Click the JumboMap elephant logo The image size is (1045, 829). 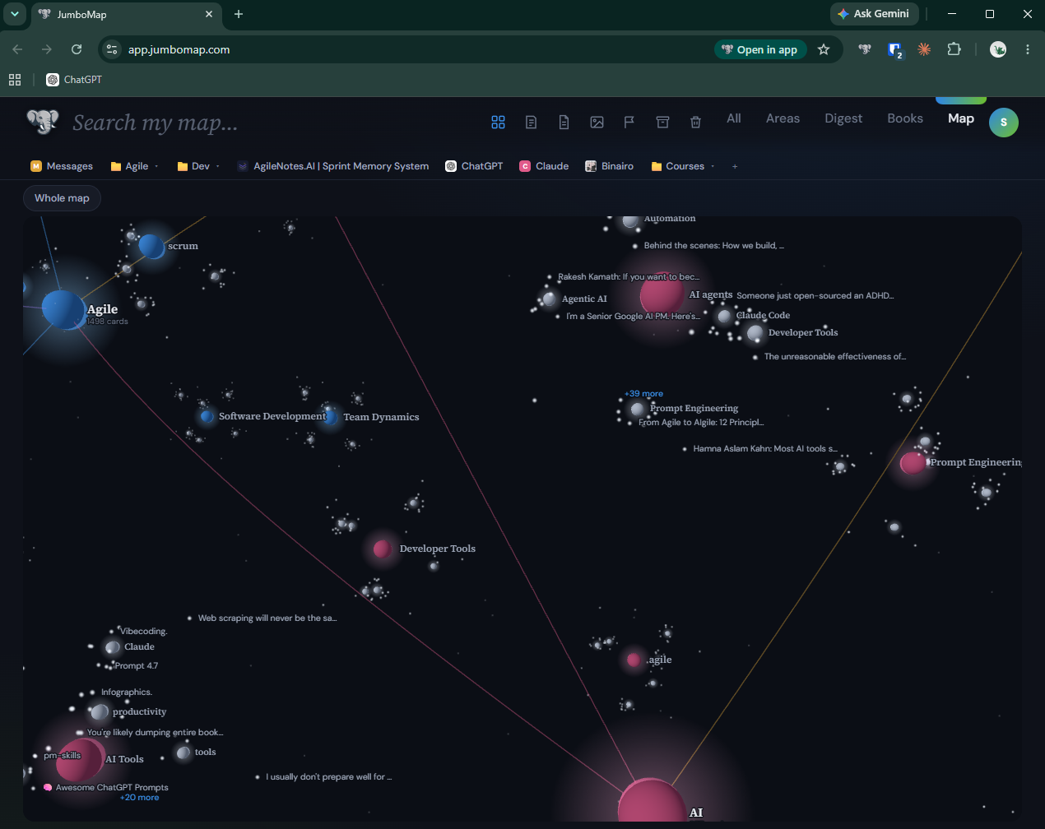pyautogui.click(x=43, y=122)
